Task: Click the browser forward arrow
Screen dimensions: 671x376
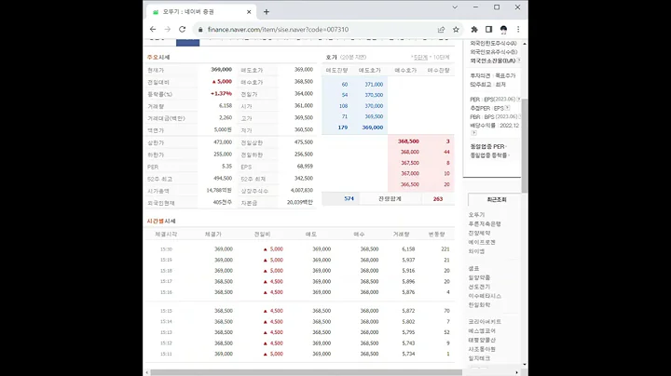Action: [168, 29]
